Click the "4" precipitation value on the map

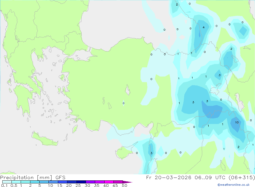coord(203,27)
